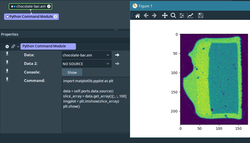Save the figure with the disk icon

[x=201, y=16]
